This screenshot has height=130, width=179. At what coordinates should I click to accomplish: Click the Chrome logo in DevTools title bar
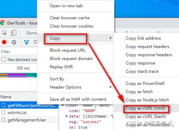(x=3, y=22)
